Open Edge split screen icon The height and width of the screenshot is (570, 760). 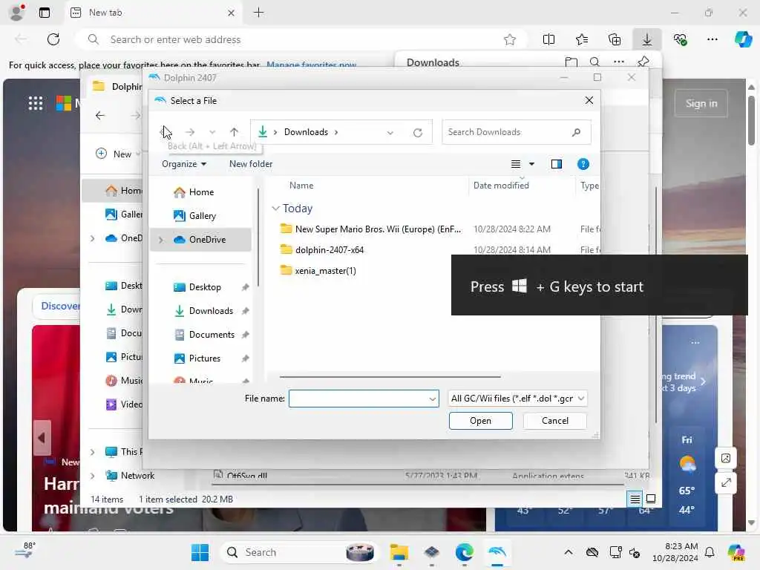click(548, 40)
